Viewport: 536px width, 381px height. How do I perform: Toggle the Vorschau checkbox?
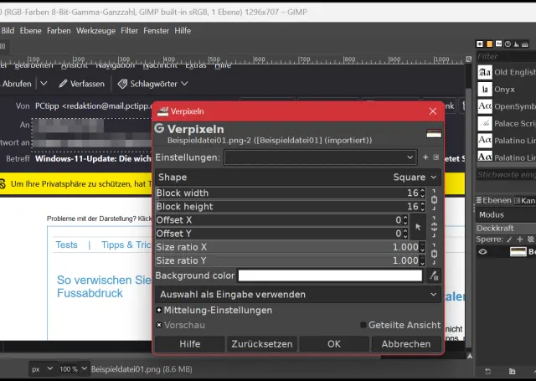point(159,325)
